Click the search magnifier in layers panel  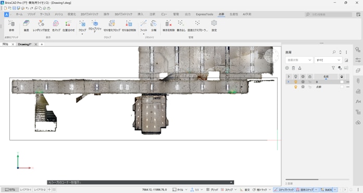pyautogui.click(x=334, y=52)
